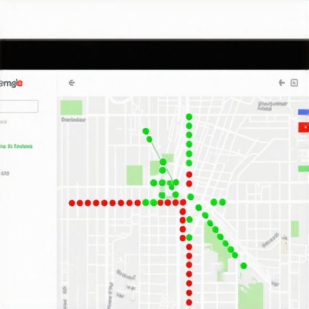The image size is (309, 309).
Task: Select the green swatch on the map's right edge
Action: [x=304, y=168]
